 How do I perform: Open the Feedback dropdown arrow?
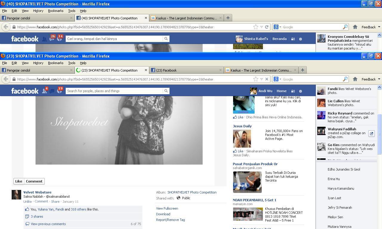click(x=379, y=79)
